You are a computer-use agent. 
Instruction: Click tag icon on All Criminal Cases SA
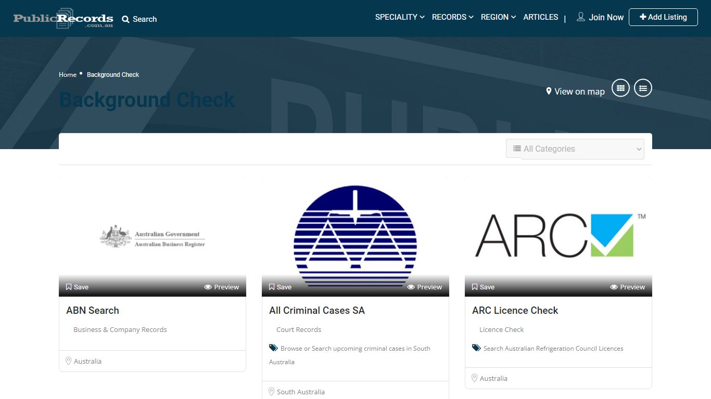[x=273, y=348]
